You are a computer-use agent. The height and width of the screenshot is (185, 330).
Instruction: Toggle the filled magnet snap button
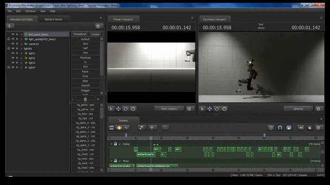click(289, 128)
